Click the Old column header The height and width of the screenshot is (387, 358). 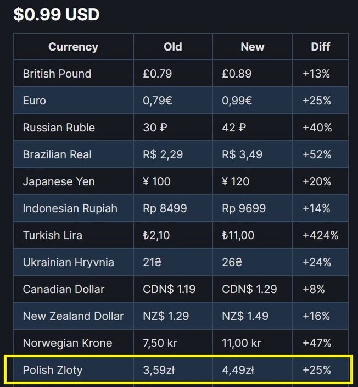pyautogui.click(x=173, y=47)
